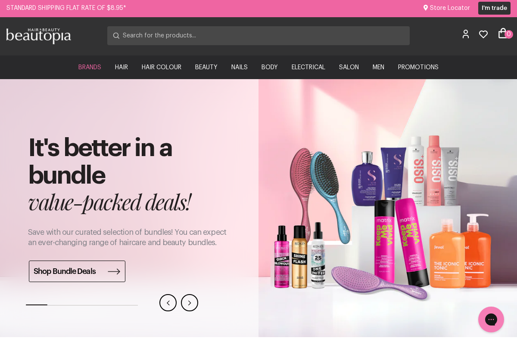Click the product search input field
Image resolution: width=517 pixels, height=344 pixels.
258,36
